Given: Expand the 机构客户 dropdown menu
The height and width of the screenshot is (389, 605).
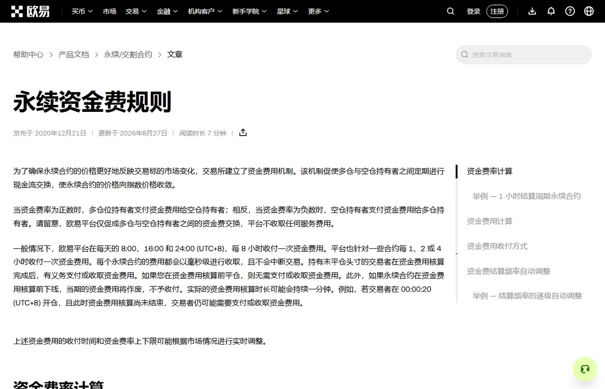Looking at the screenshot, I should pos(205,11).
